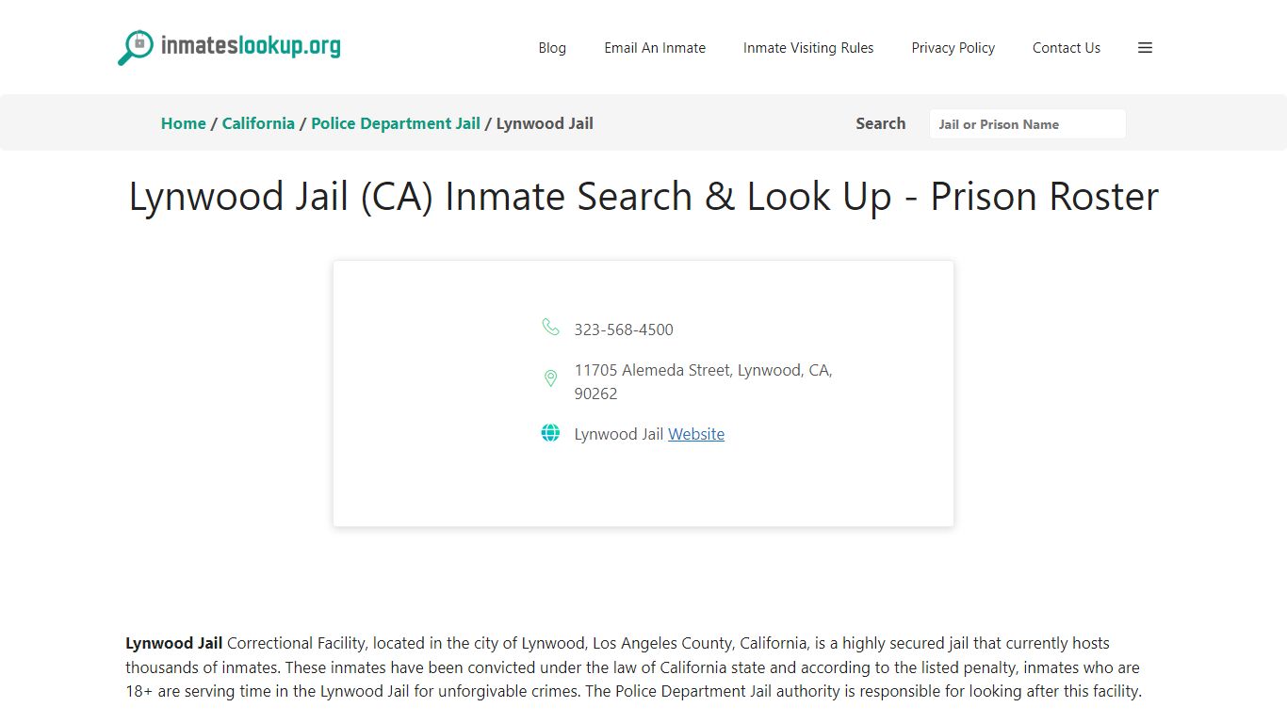The width and height of the screenshot is (1287, 723).
Task: Click the globe icon near Lynwood Jail Website
Action: click(x=550, y=433)
